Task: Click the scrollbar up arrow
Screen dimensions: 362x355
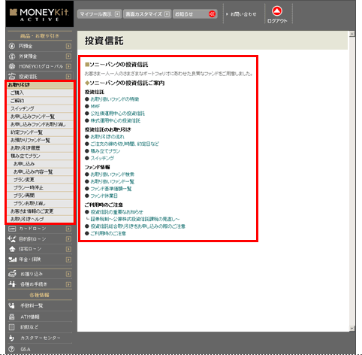Action: [x=352, y=34]
